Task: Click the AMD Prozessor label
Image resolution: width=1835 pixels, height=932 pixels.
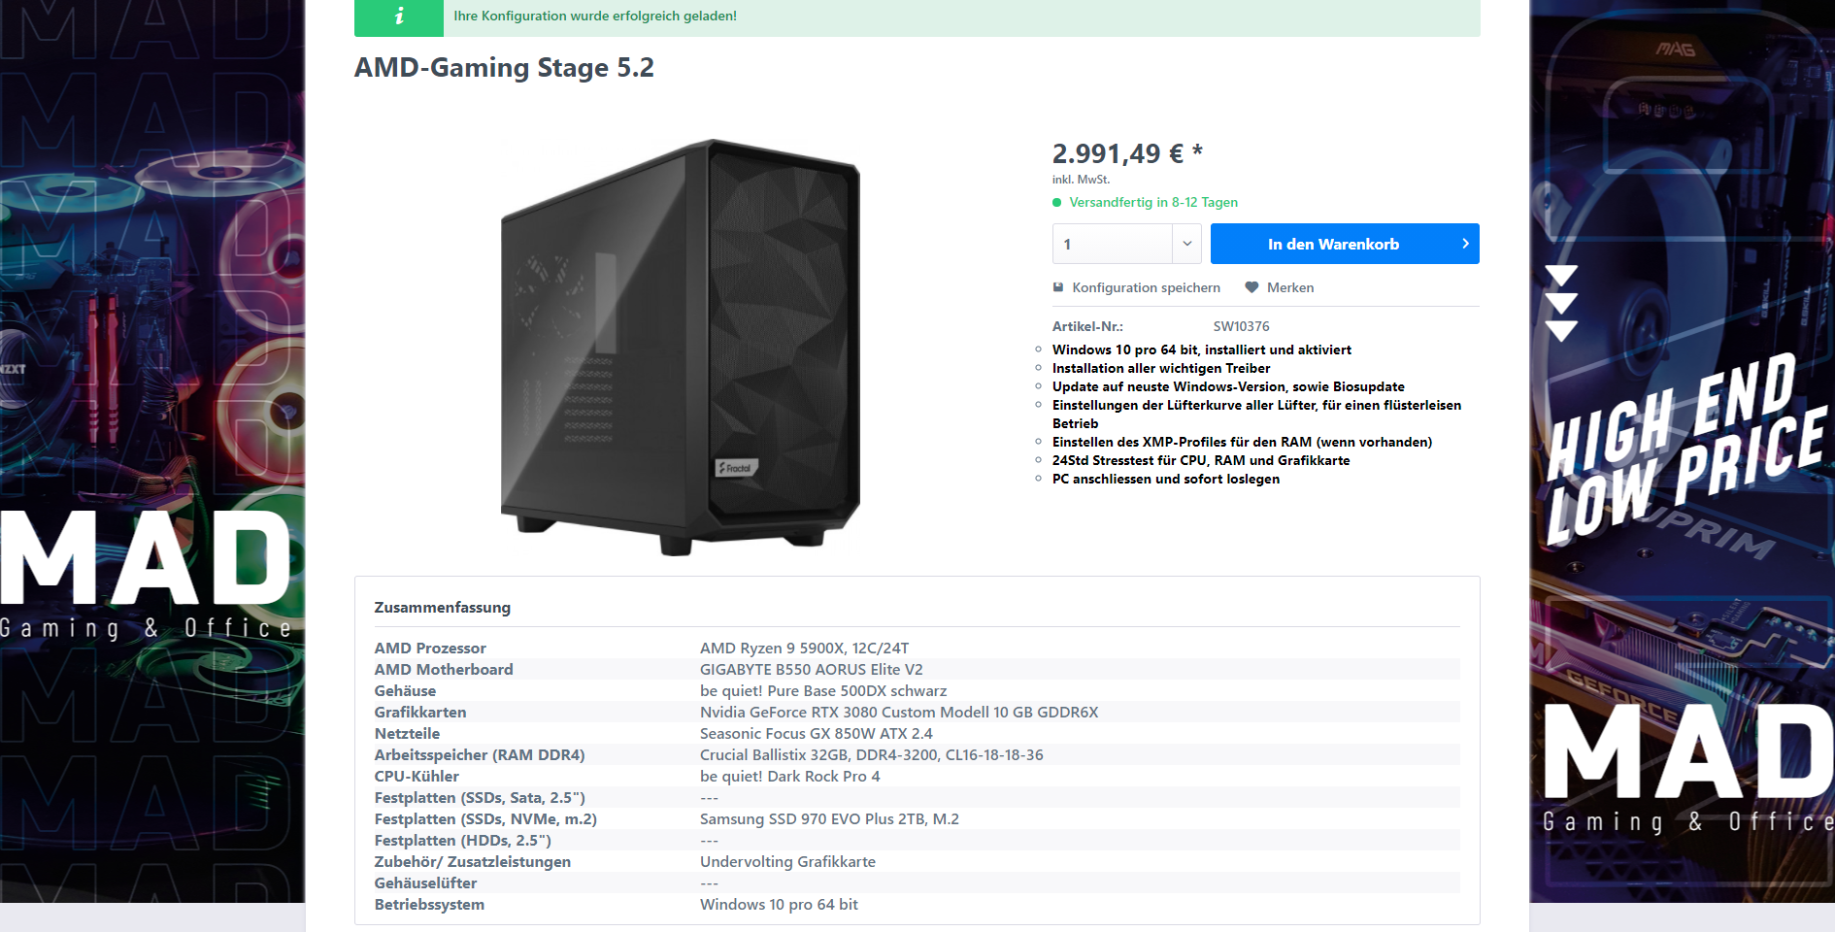Action: [430, 648]
